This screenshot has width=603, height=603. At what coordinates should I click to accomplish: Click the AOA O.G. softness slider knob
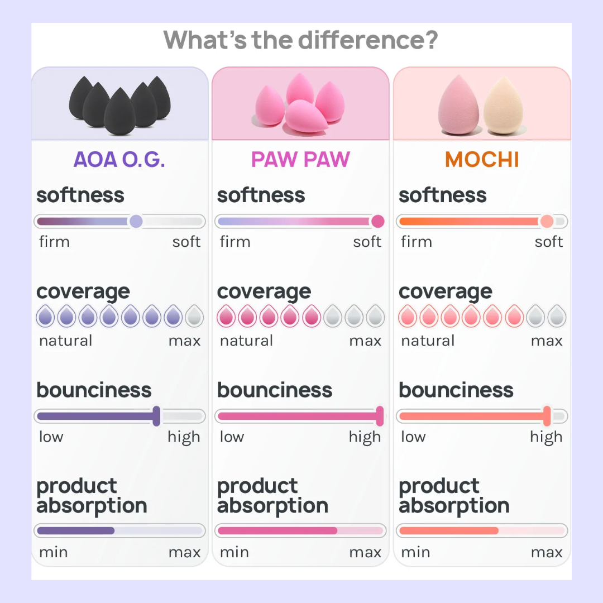[136, 221]
